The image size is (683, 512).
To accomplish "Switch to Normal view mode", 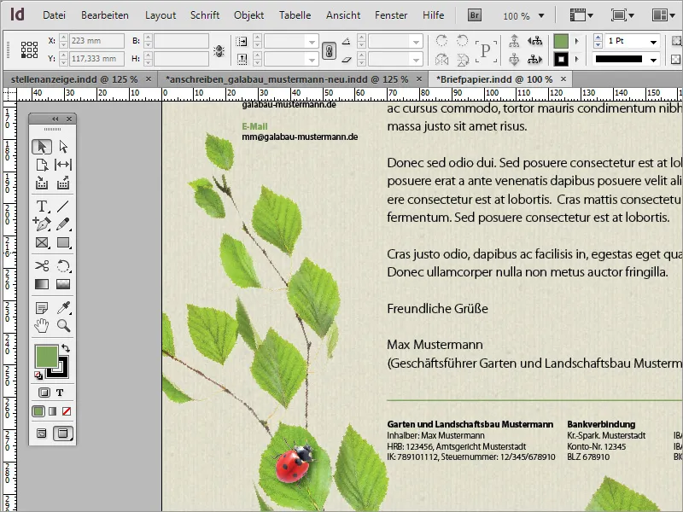I will [x=42, y=433].
